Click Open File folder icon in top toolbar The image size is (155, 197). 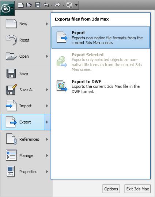29,5
